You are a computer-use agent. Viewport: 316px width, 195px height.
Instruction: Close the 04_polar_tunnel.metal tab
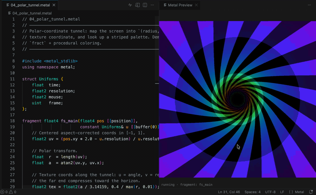pyautogui.click(x=54, y=5)
